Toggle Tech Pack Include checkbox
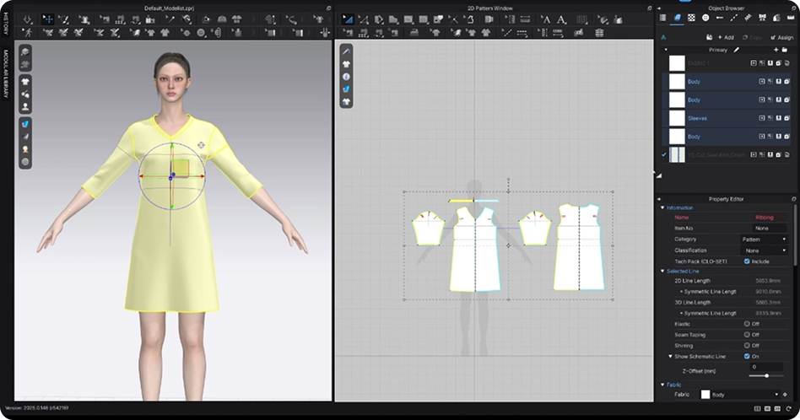800x420 pixels. coord(747,261)
